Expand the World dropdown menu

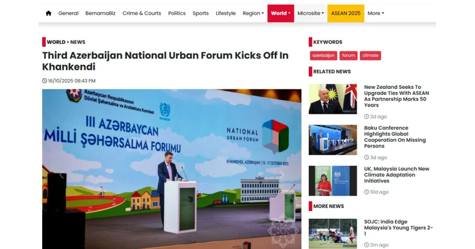click(280, 13)
